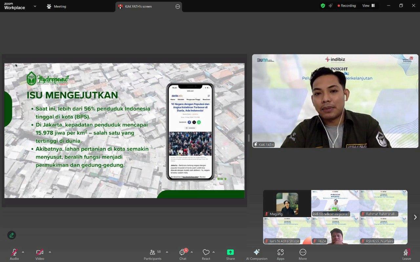Open AI Companion

(257, 254)
